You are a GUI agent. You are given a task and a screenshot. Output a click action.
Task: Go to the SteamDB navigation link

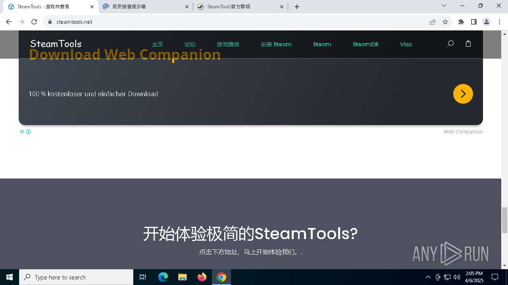coord(366,44)
